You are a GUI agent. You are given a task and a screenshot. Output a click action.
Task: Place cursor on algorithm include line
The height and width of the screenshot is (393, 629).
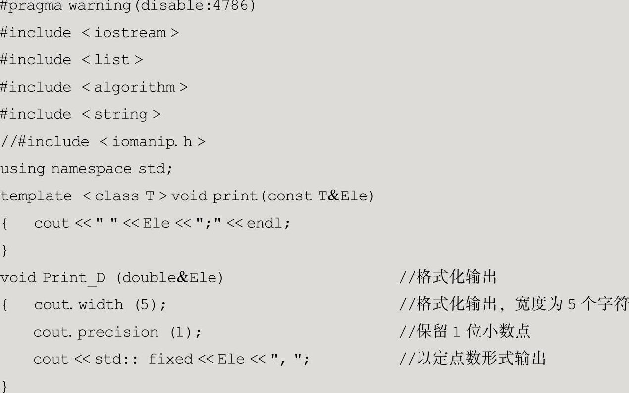(x=94, y=87)
